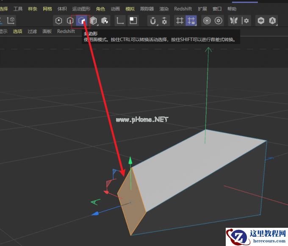
Task: Switch to Model mode cube icon
Action: [x=93, y=20]
